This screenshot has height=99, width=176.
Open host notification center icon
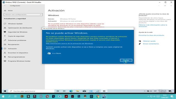(x=172, y=97)
